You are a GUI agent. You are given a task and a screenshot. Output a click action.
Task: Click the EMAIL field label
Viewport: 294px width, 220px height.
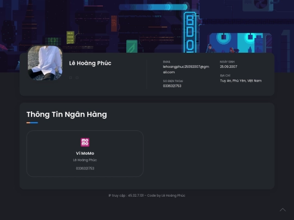(x=167, y=62)
